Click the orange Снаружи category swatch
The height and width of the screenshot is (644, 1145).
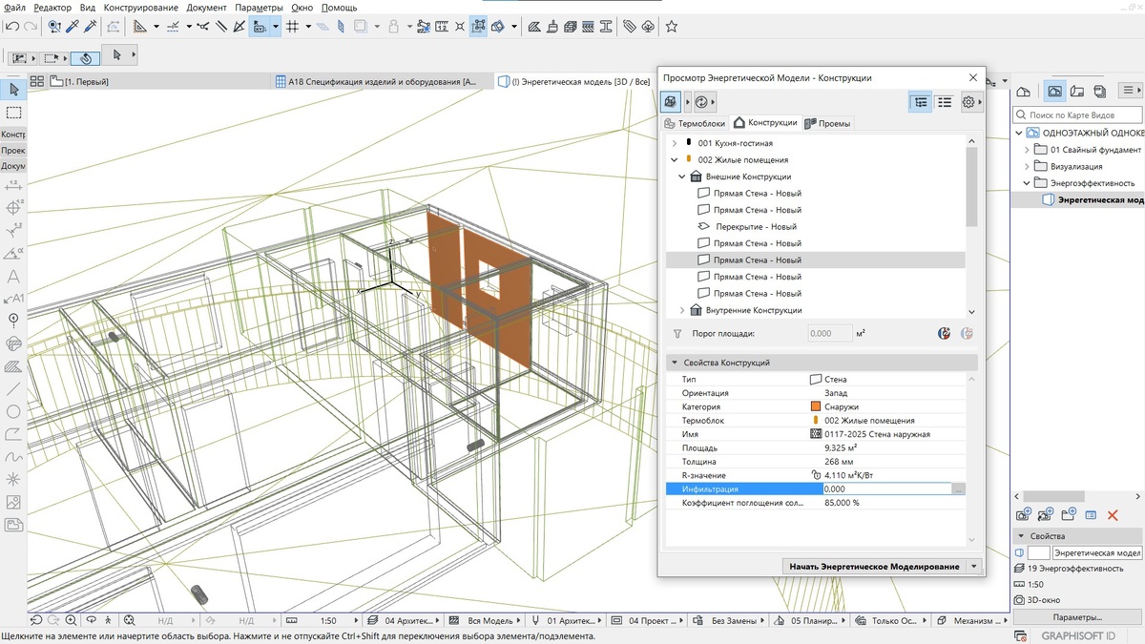click(x=815, y=406)
